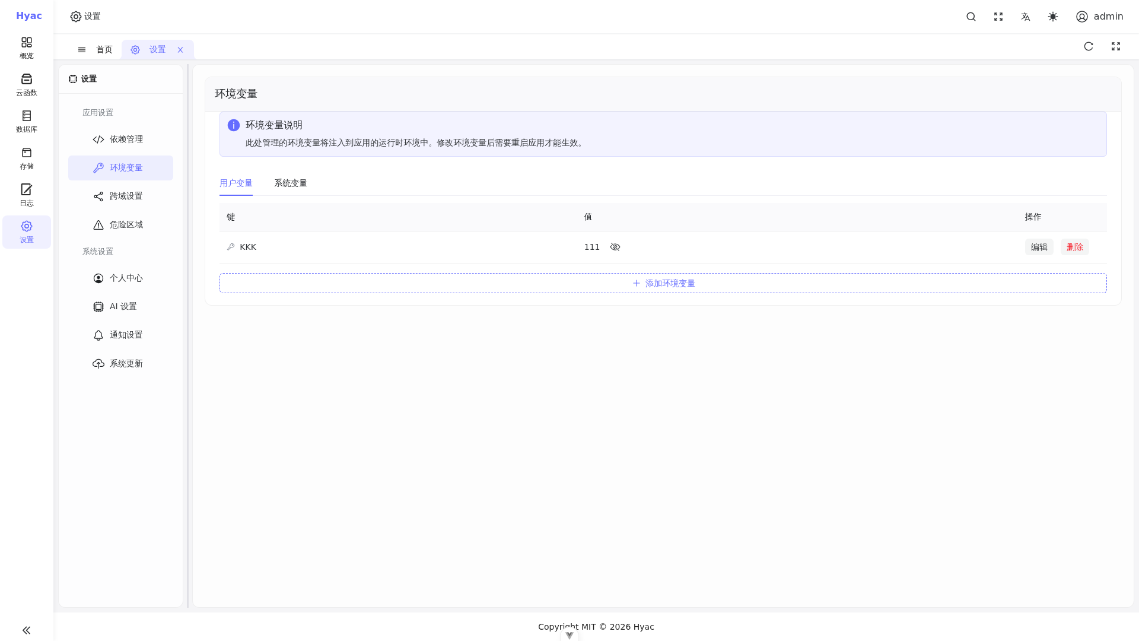Click 添加环境变量 to add a variable
This screenshot has height=641, width=1139.
point(663,283)
